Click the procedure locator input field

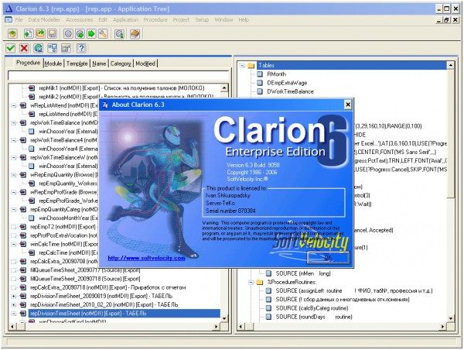click(x=118, y=76)
